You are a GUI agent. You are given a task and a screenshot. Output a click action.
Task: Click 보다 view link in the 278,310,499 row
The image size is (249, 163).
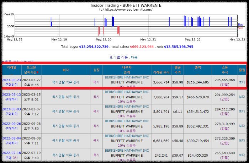(x=242, y=126)
